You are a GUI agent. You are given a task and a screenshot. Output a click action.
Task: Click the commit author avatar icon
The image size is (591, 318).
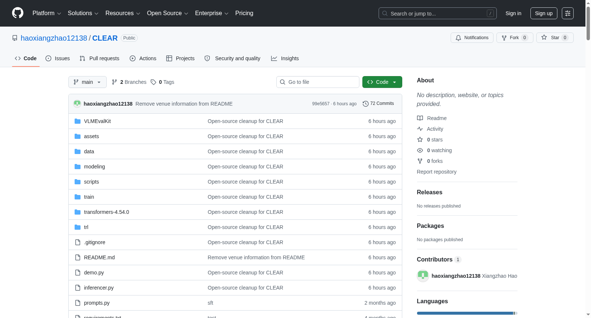(x=77, y=104)
